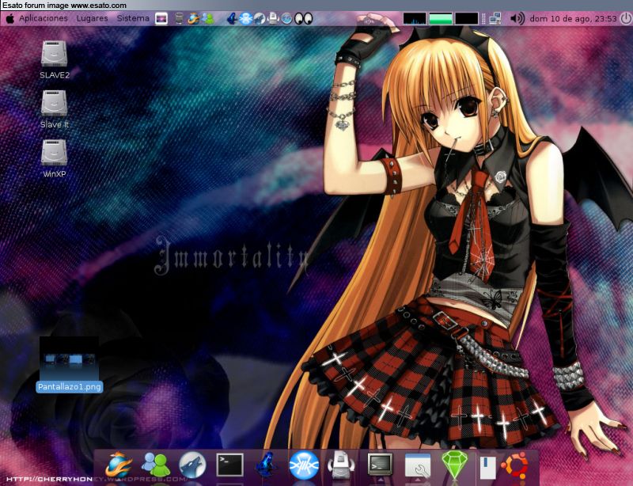Click the power shutdown button
The height and width of the screenshot is (486, 633).
pyautogui.click(x=626, y=18)
